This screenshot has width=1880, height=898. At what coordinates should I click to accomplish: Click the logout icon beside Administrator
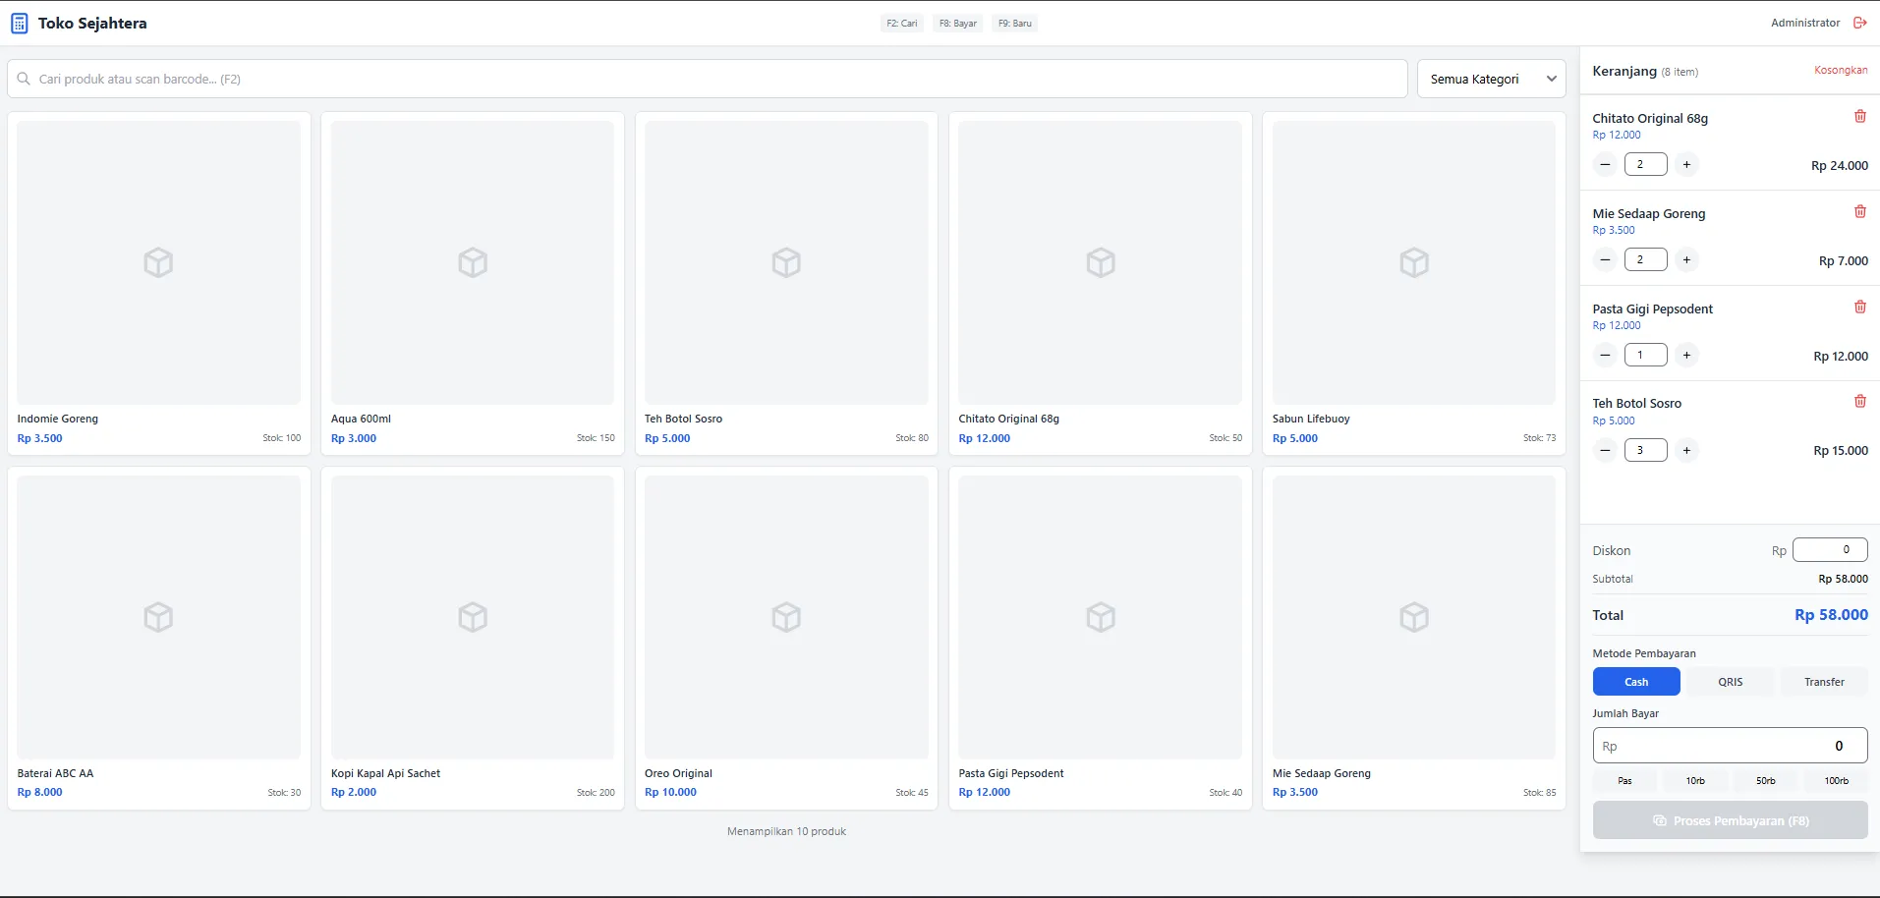1859,23
